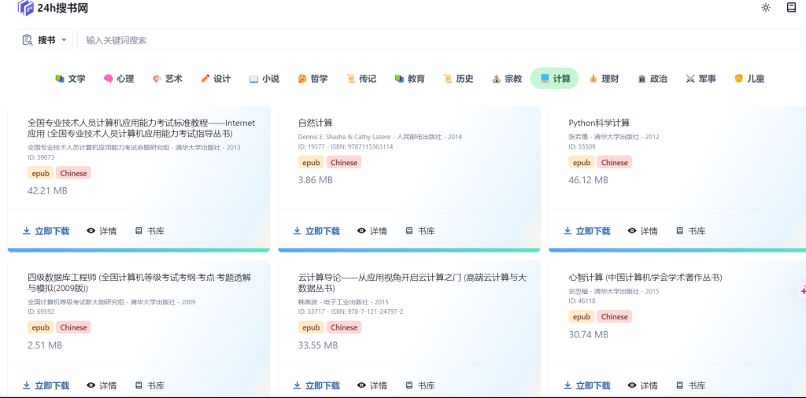Click the Chinese tag on 云计算导论

coord(344,327)
